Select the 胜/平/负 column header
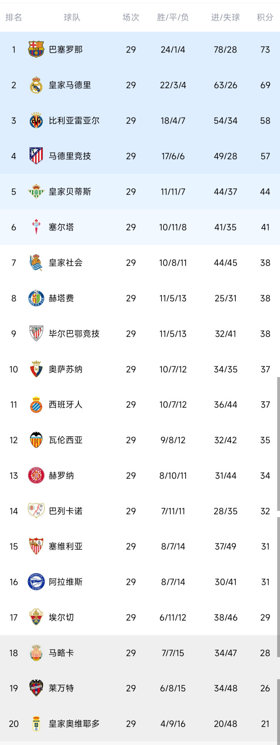 click(x=173, y=18)
